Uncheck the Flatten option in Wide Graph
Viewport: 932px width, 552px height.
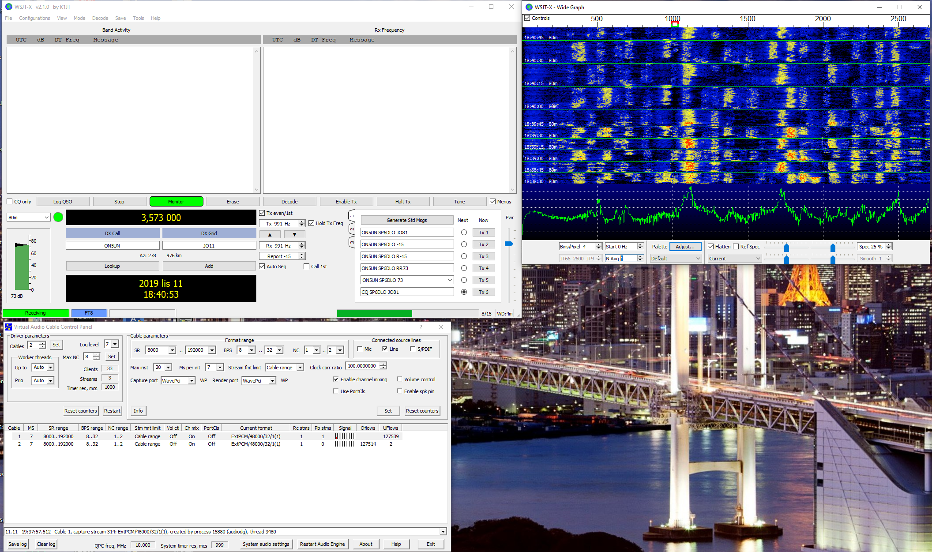[x=711, y=247]
